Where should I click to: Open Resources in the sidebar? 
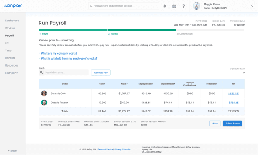12,65
